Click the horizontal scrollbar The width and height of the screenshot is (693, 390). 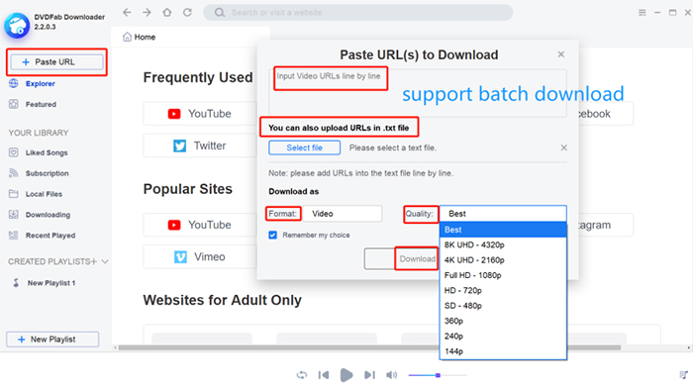[369, 347]
